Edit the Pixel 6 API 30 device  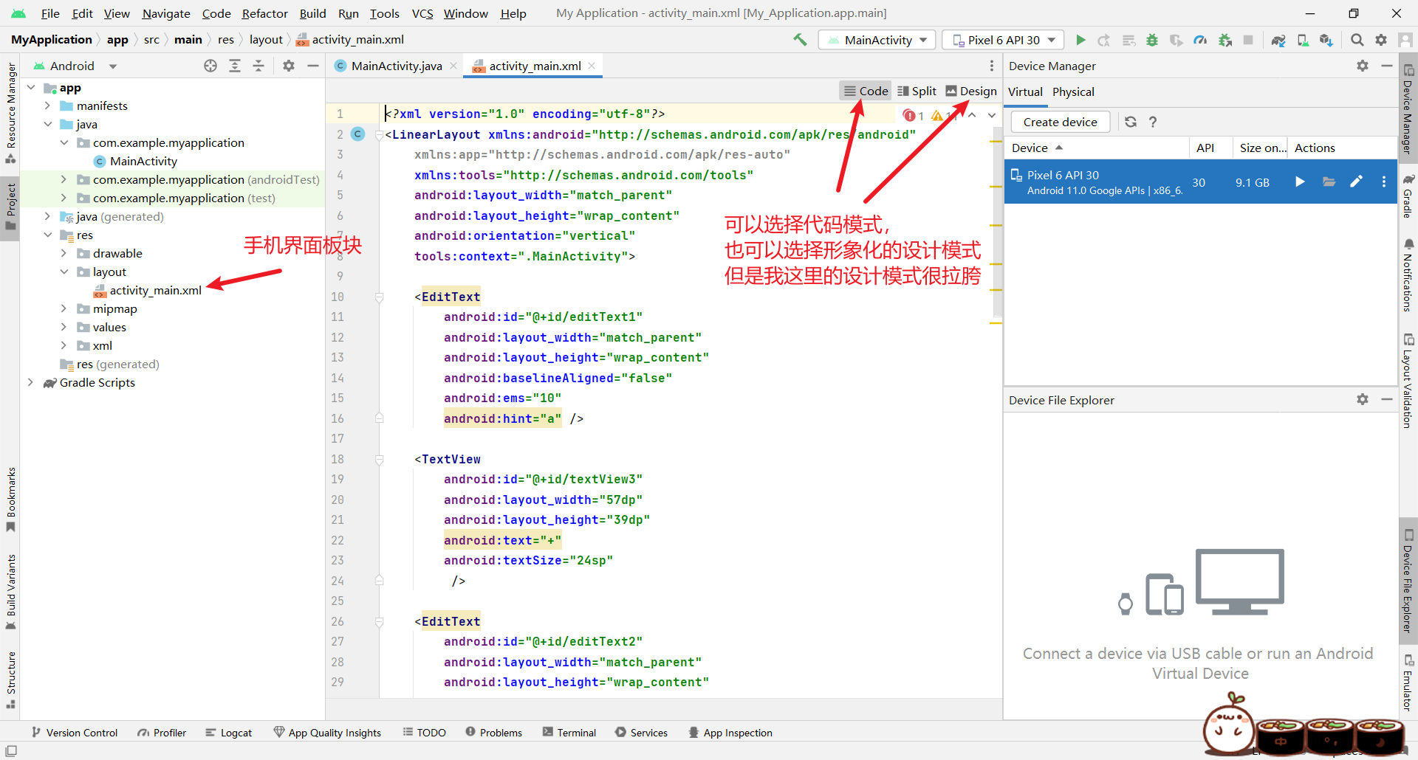(x=1357, y=182)
